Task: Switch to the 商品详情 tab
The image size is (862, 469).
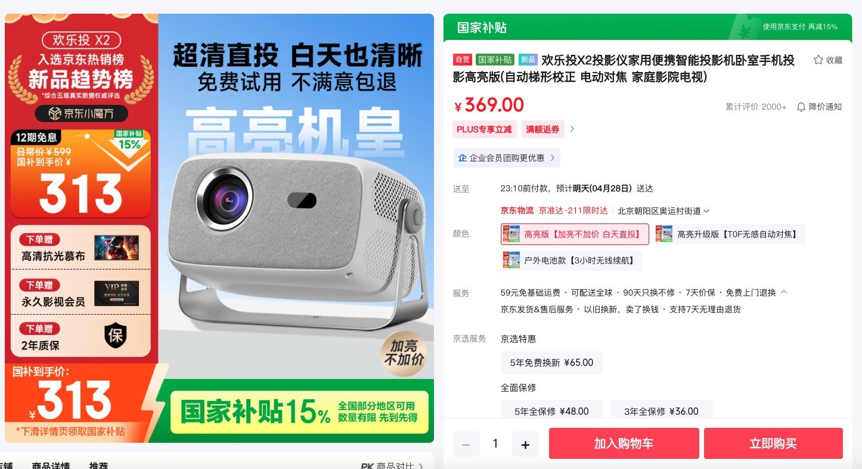Action: (50, 465)
